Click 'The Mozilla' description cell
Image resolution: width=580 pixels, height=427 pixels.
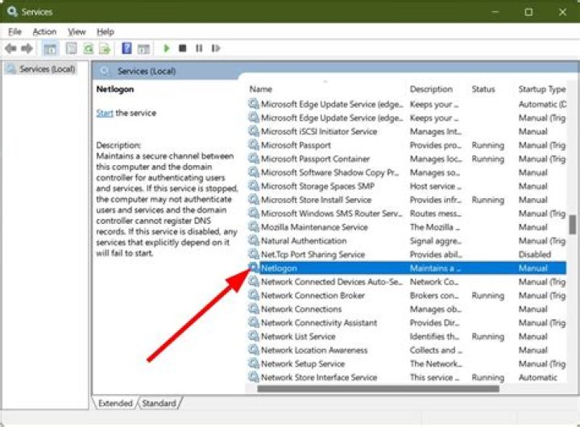click(435, 227)
